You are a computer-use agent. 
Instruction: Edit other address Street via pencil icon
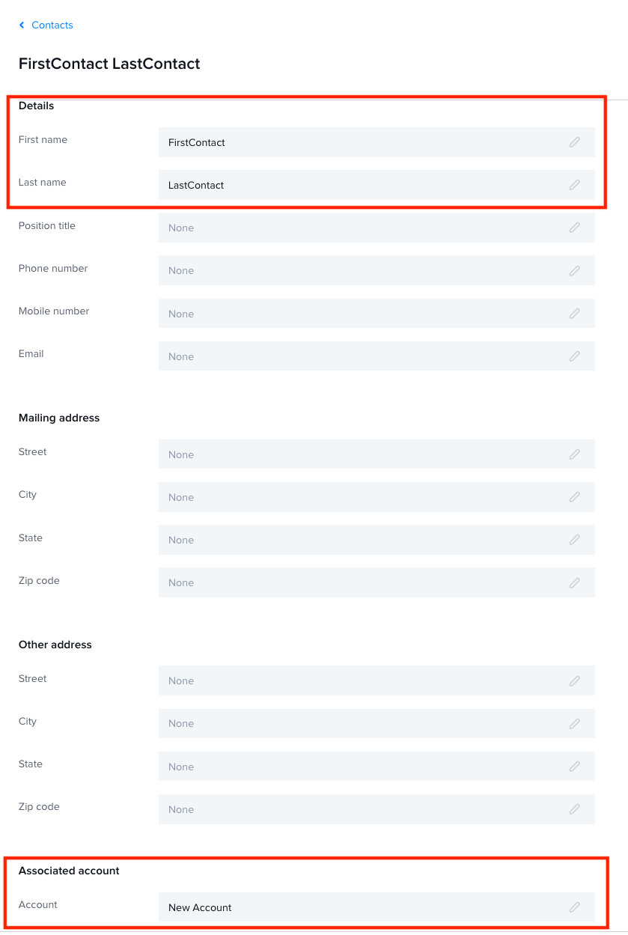[x=575, y=680]
